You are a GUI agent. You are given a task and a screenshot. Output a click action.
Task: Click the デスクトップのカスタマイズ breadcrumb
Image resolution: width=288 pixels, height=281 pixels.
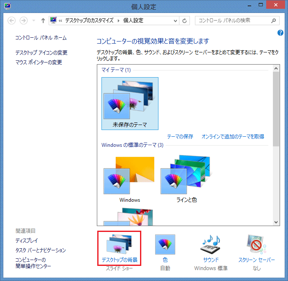[89, 21]
